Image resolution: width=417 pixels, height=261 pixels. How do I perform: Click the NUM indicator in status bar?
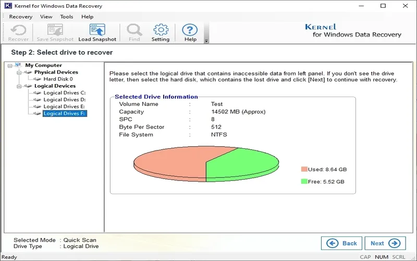[382, 257]
